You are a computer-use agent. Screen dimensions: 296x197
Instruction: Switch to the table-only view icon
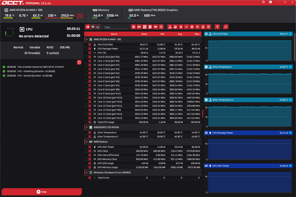92,27
